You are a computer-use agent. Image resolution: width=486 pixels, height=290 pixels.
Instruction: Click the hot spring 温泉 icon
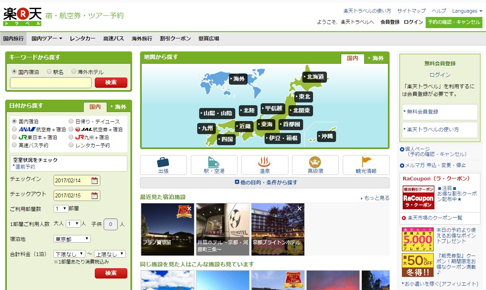(x=265, y=162)
